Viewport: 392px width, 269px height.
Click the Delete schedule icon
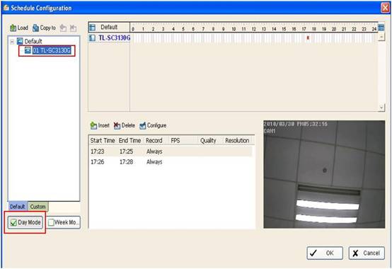click(117, 125)
